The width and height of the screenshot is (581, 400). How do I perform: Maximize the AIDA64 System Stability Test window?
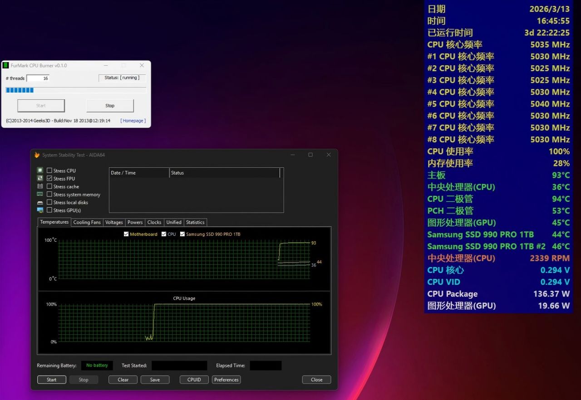(x=310, y=155)
